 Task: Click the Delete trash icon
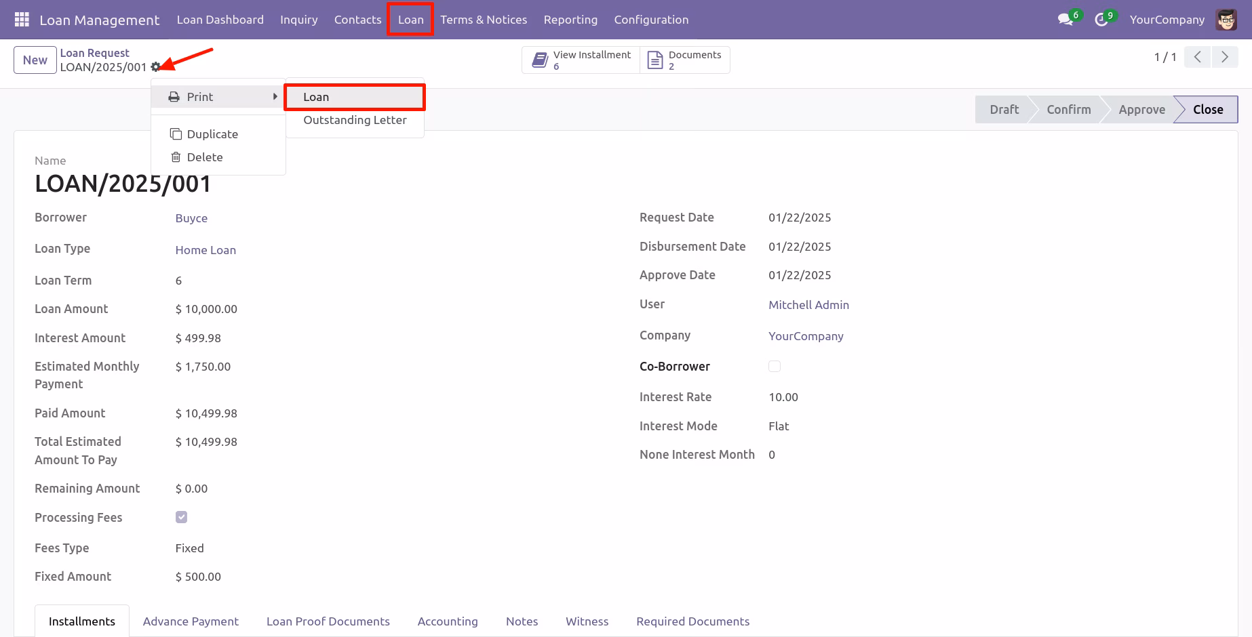(x=176, y=157)
